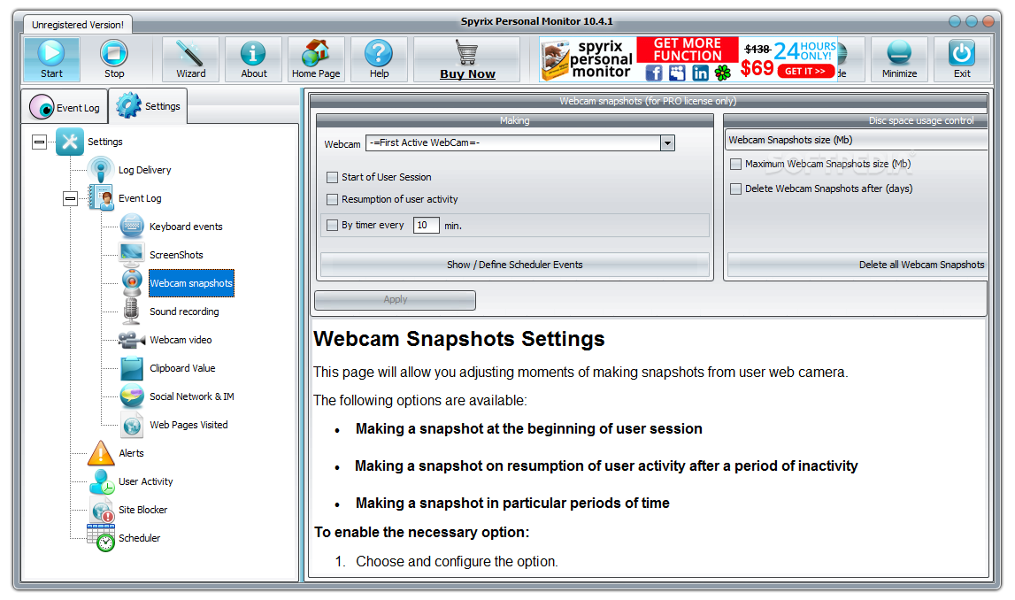Click the Exit power icon

[962, 53]
